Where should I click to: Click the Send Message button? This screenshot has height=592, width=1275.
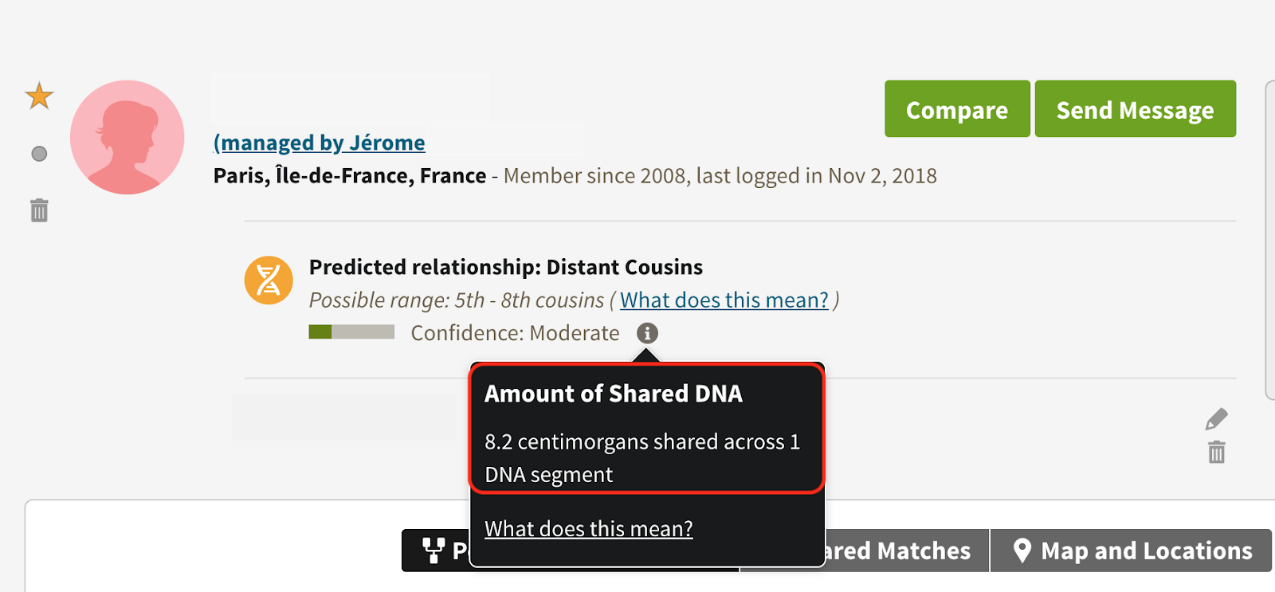tap(1135, 109)
